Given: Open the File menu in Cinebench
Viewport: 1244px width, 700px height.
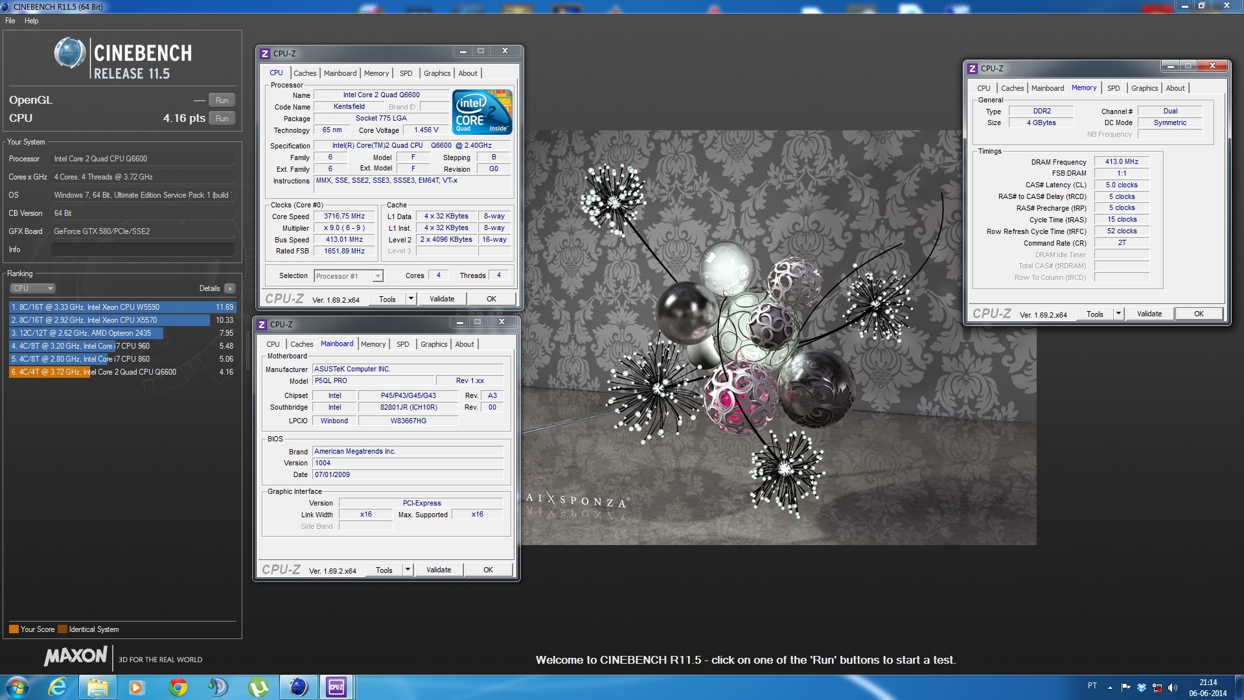Looking at the screenshot, I should [x=10, y=21].
